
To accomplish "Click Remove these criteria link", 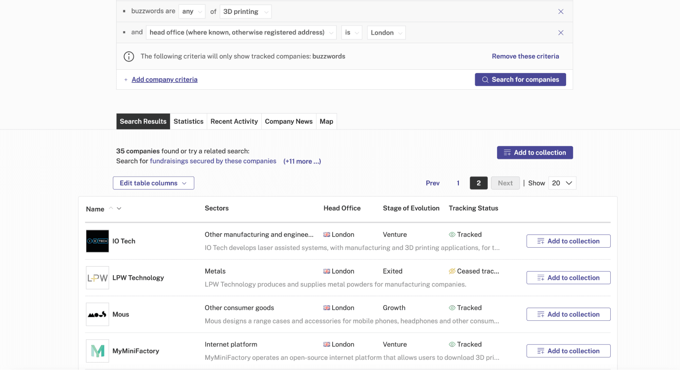I will pyautogui.click(x=525, y=56).
